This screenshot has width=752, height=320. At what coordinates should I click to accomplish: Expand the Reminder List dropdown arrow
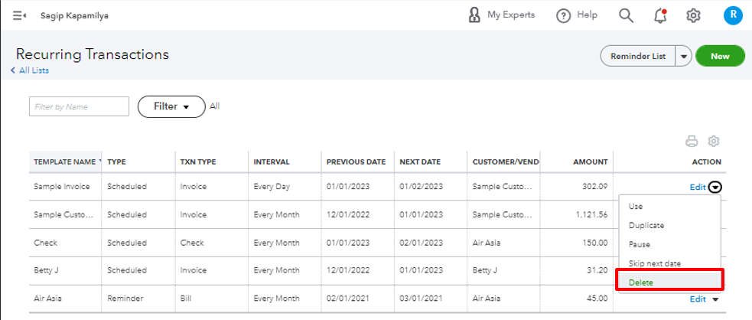684,56
